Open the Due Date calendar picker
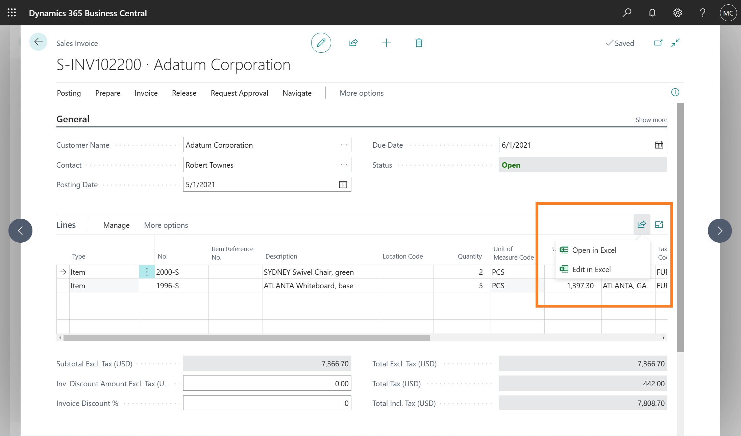741x436 pixels. 659,145
